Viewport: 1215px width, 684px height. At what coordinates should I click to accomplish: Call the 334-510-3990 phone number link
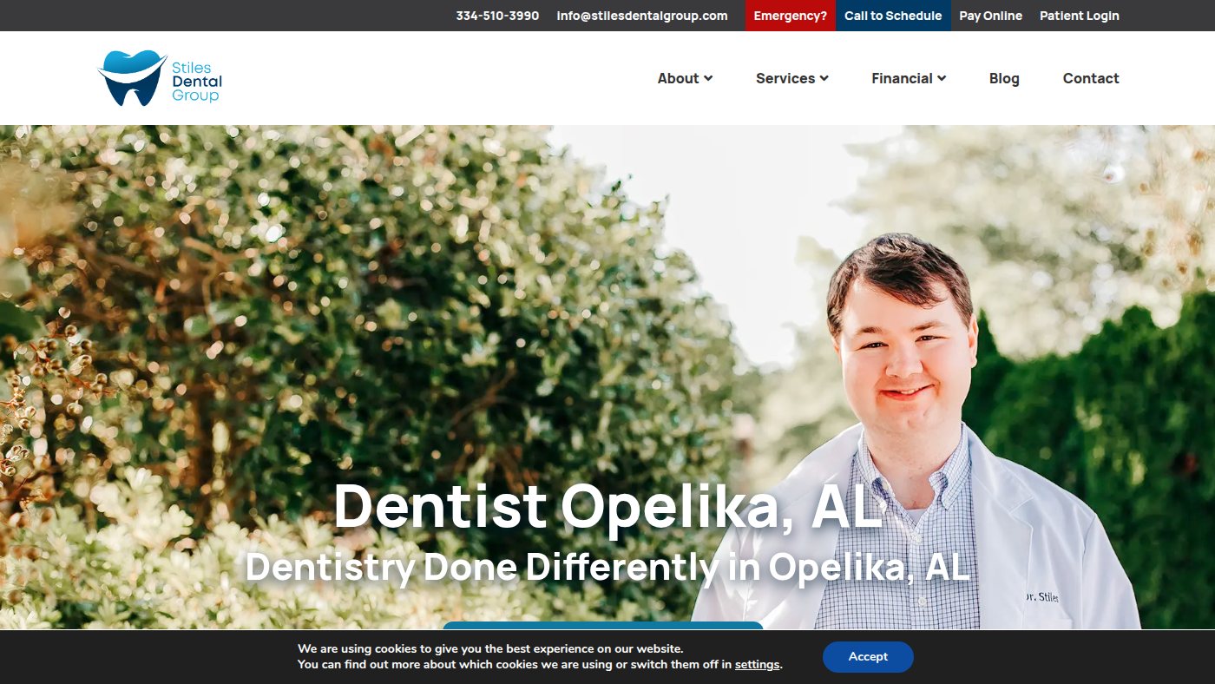tap(497, 16)
